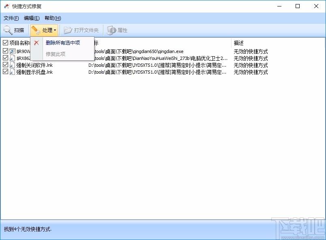Click 无效的快捷方式 in the 强制显示托盘.lnk row
Screen dimensions: 326x240
click(251, 72)
